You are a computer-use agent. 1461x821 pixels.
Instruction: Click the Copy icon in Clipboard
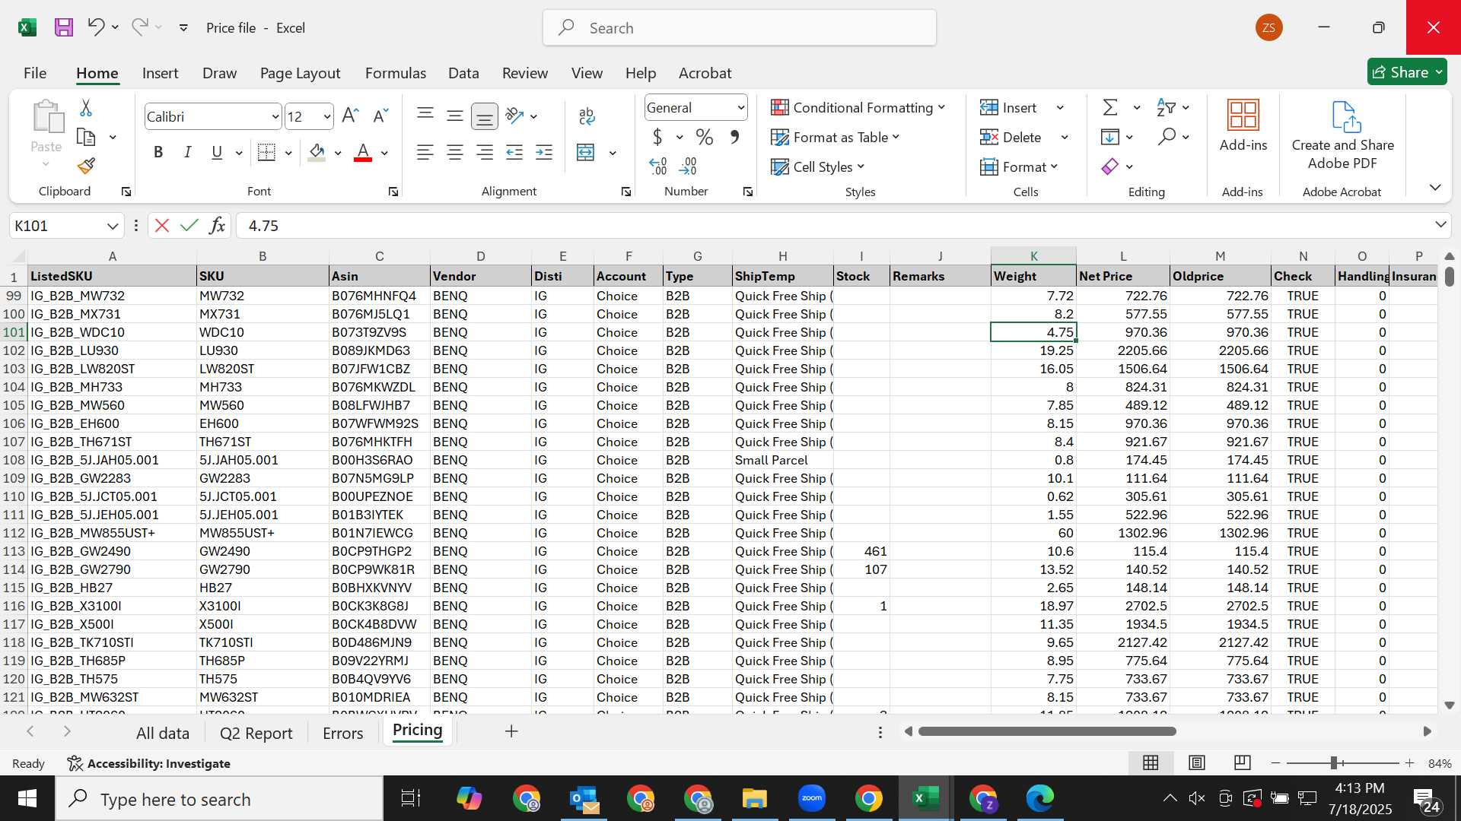tap(86, 138)
